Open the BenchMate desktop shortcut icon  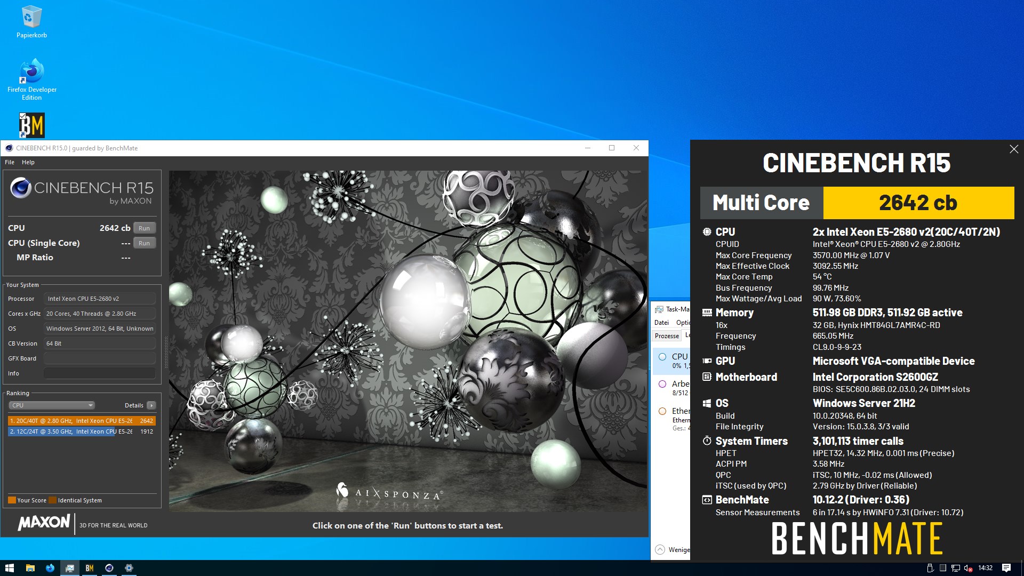[31, 125]
